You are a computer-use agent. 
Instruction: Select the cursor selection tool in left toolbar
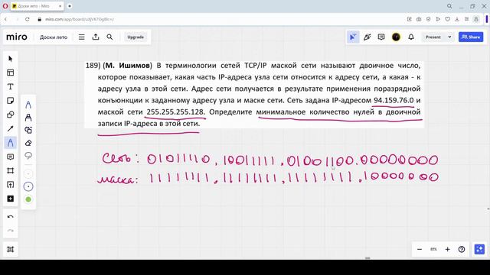pyautogui.click(x=10, y=59)
